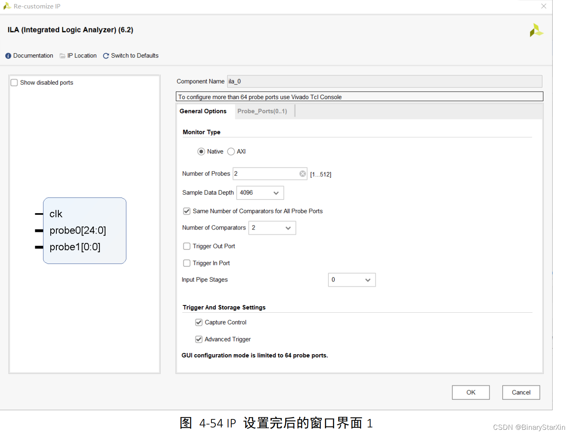
Task: Open the Number of Comparators dropdown
Action: pyautogui.click(x=272, y=228)
